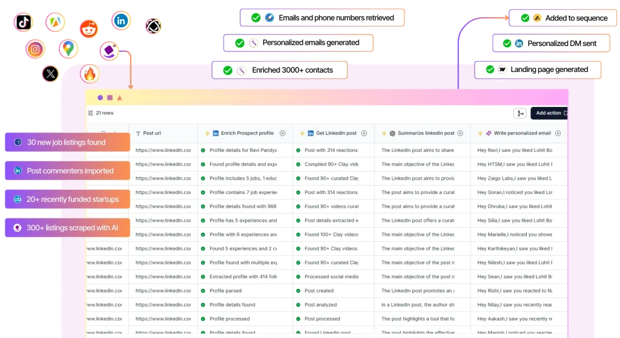Click the round LinkedIn icon at top
Image resolution: width=620 pixels, height=338 pixels.
point(121,21)
